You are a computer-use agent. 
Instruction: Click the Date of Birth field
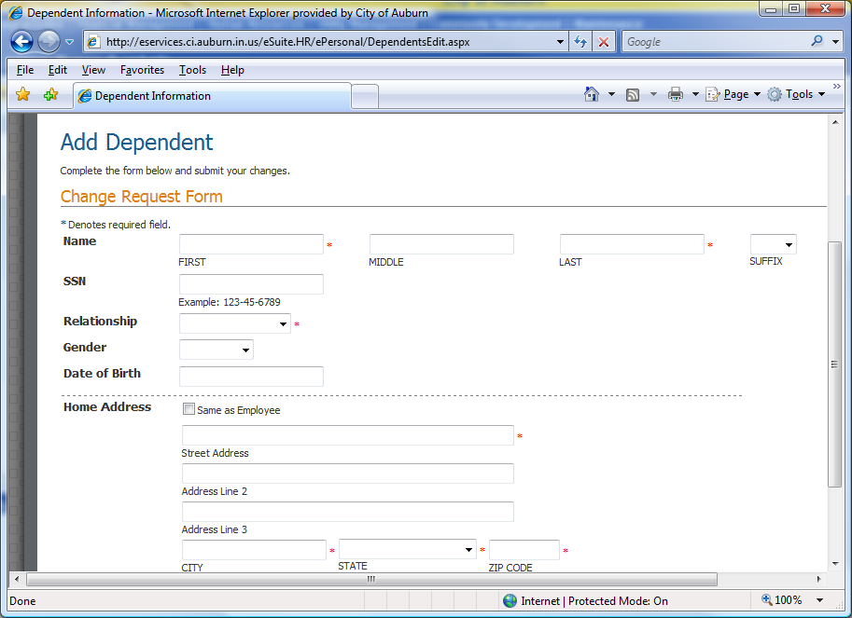(x=251, y=377)
